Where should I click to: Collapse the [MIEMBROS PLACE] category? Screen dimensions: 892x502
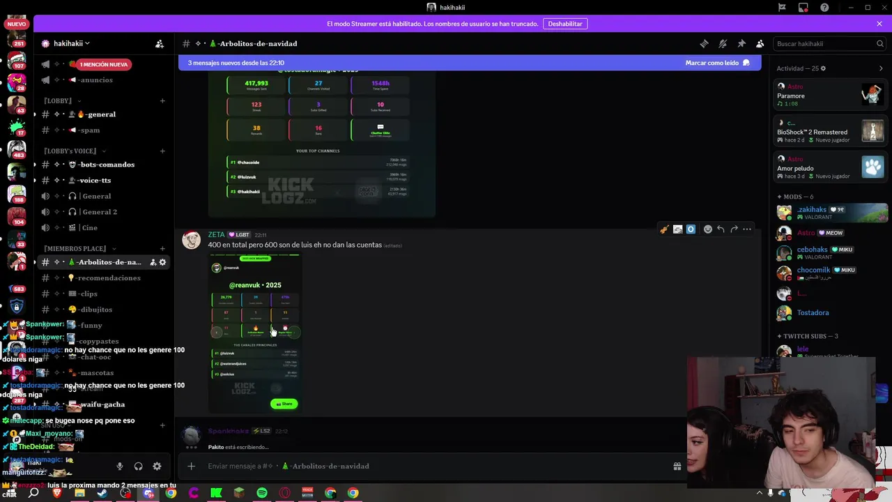79,248
